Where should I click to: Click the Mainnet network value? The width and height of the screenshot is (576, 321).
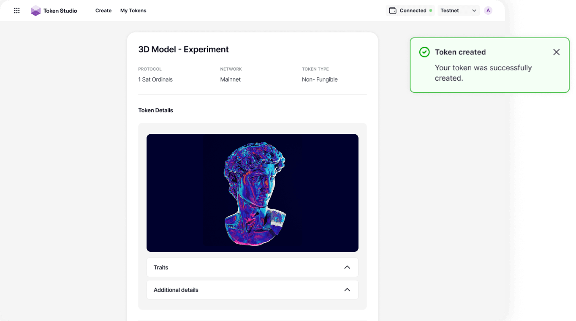[x=230, y=79]
